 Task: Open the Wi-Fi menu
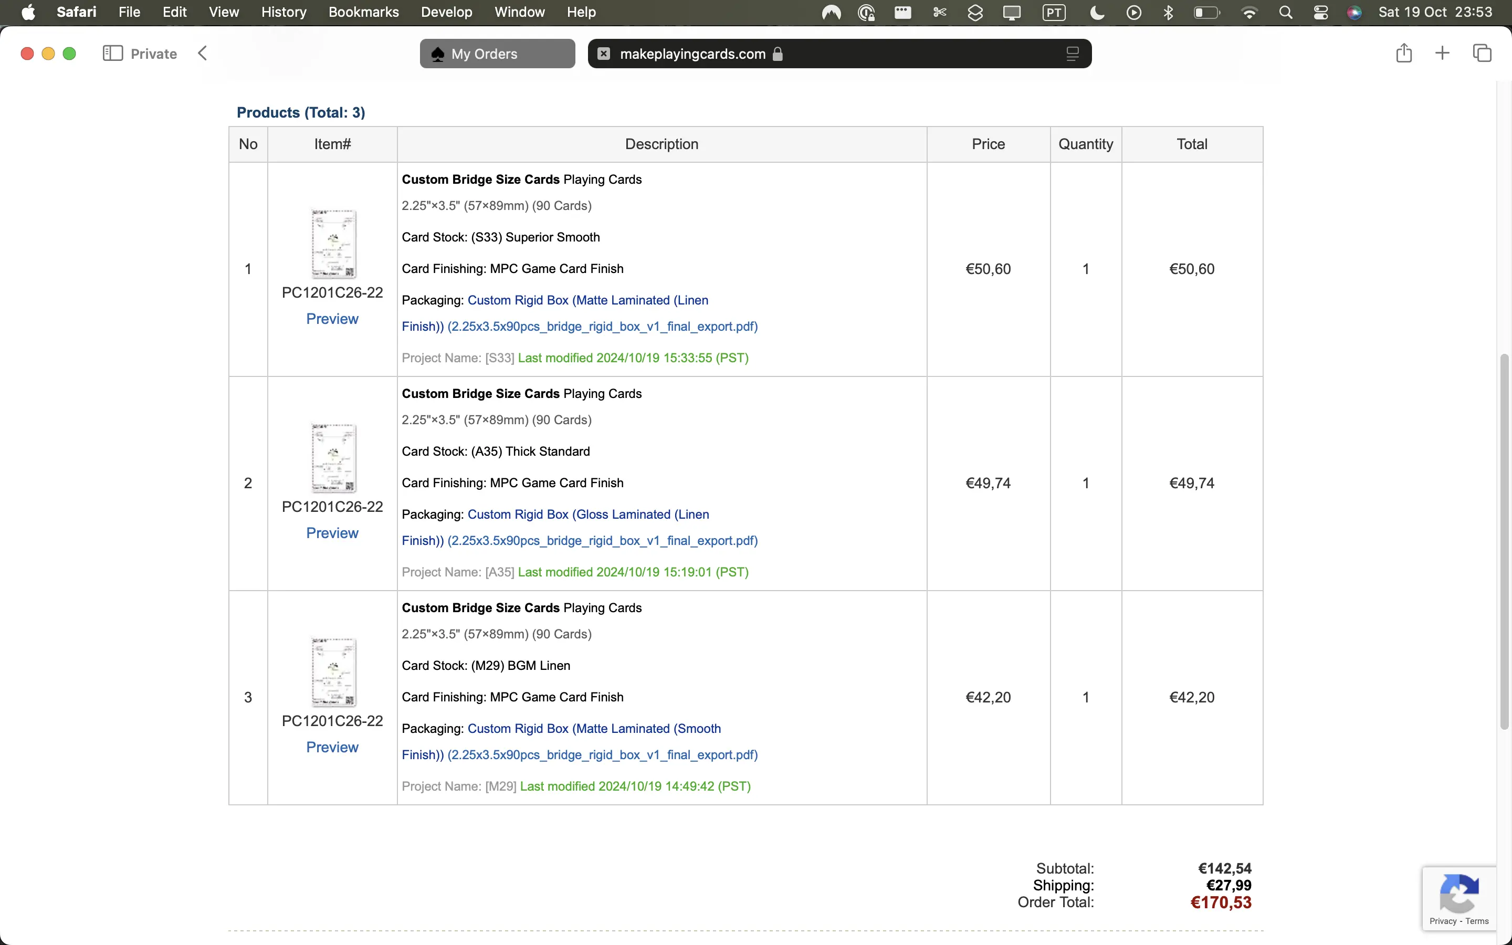point(1249,12)
